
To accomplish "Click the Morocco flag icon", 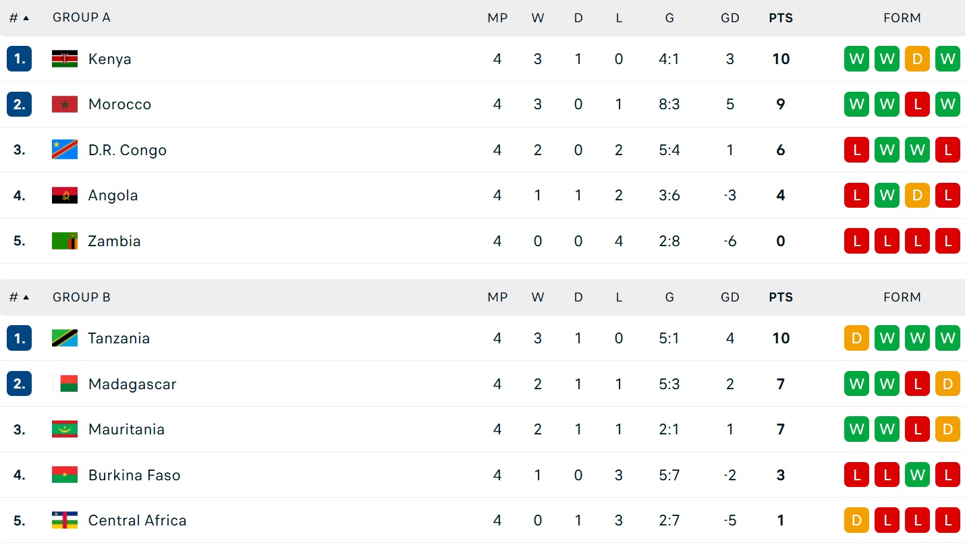I will [65, 105].
